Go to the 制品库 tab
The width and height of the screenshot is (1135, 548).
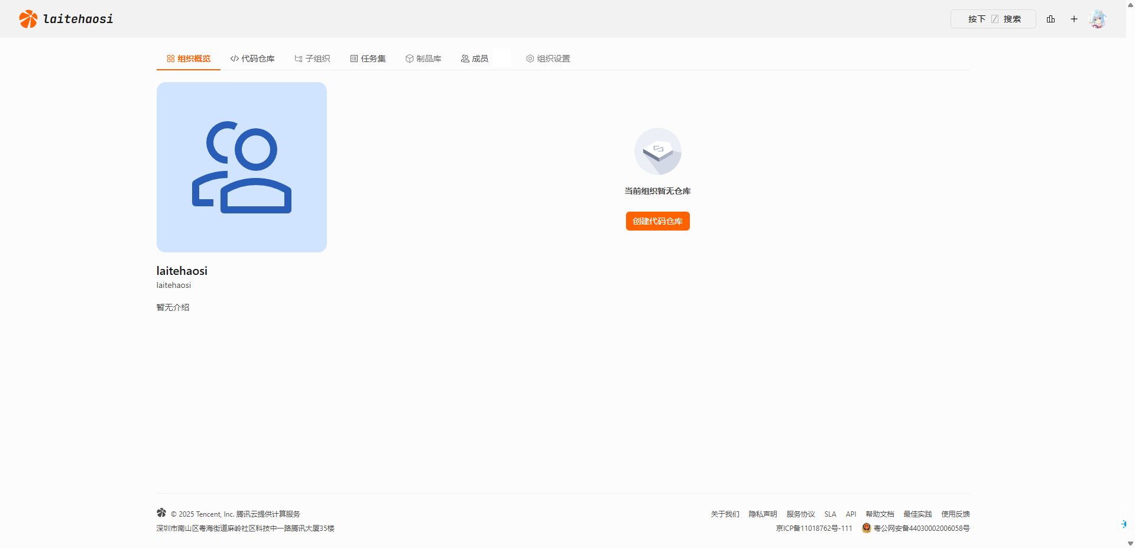(423, 59)
